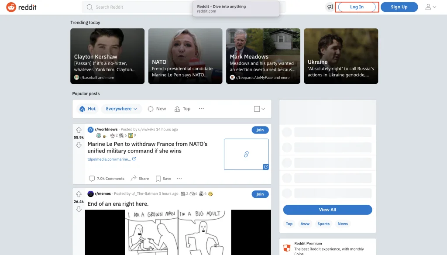This screenshot has width=447, height=255.
Task: Click the Sign Up button
Action: pos(399,7)
